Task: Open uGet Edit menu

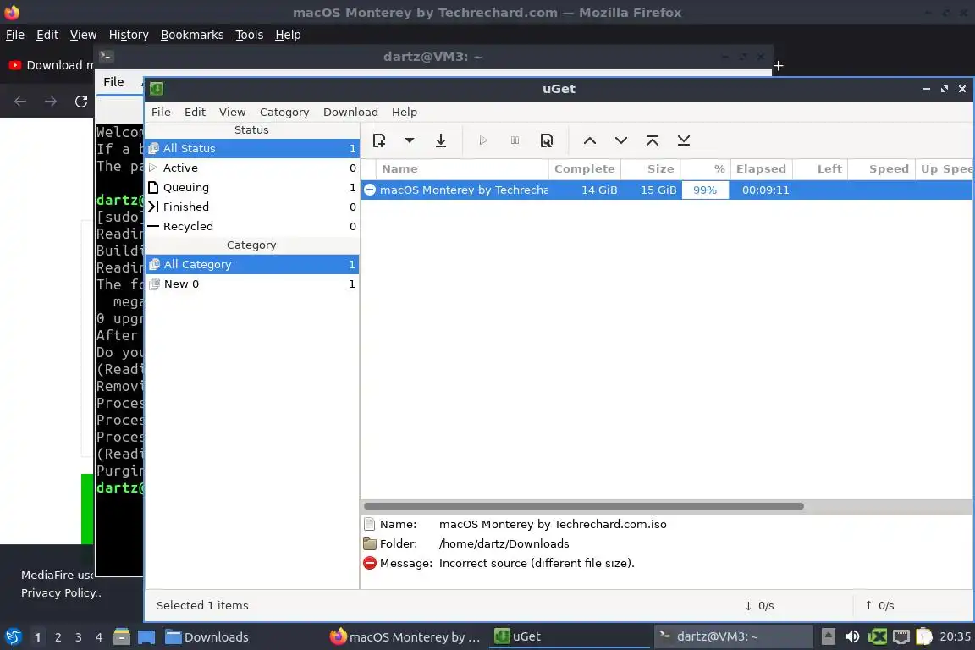Action: pyautogui.click(x=195, y=112)
